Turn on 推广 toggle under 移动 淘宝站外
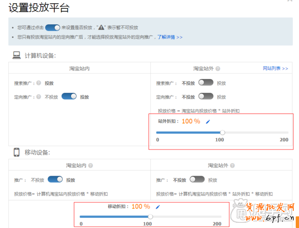Viewport: 299px width, 228px height. click(197, 179)
